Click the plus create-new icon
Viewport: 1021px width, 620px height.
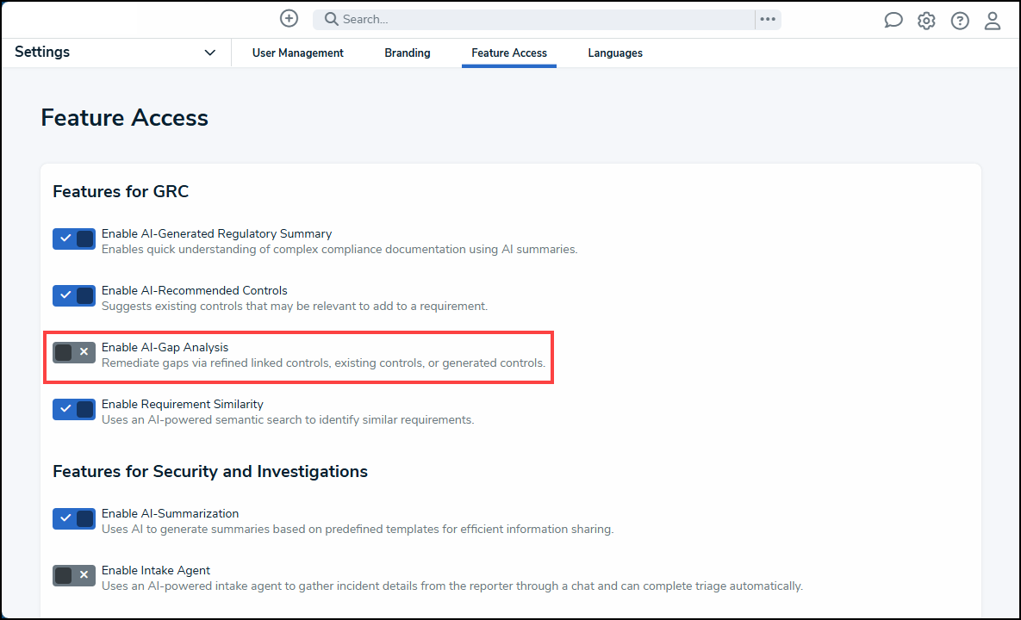tap(289, 19)
